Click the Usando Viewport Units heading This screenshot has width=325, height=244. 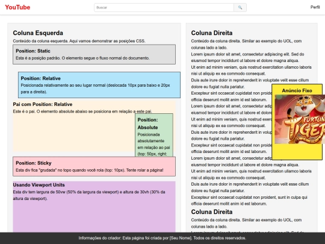coord(39,185)
